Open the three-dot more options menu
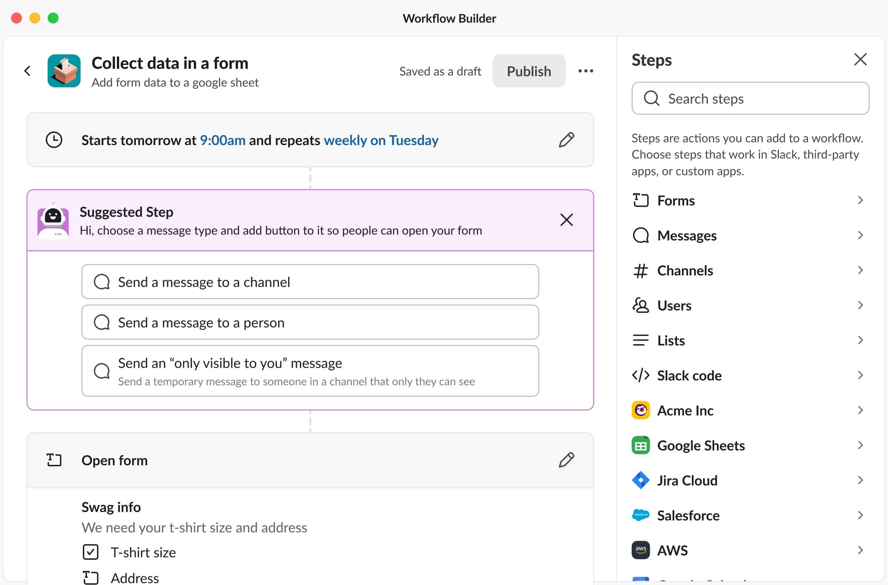888x585 pixels. (585, 71)
